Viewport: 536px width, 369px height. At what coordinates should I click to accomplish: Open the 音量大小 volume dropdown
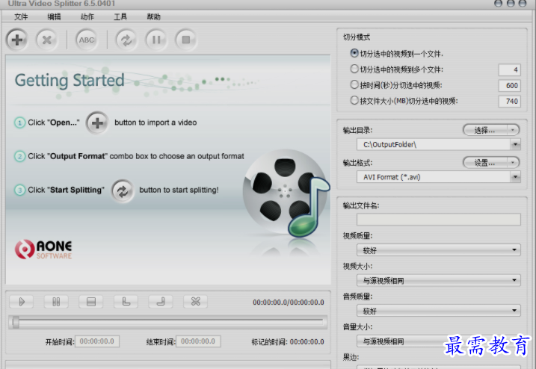(x=439, y=341)
